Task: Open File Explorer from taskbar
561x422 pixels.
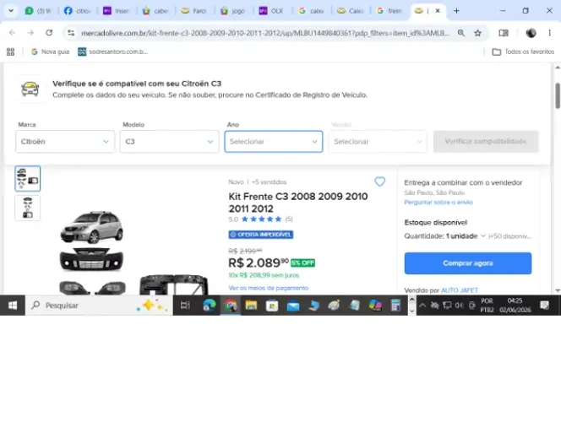Action: tap(251, 306)
